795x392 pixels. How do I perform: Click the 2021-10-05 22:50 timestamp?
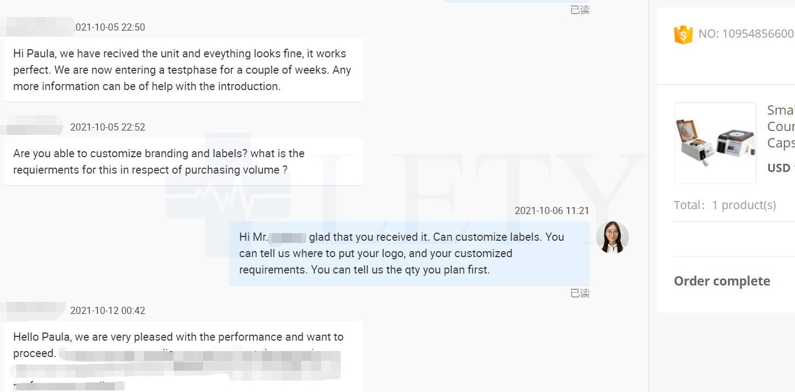coord(109,27)
